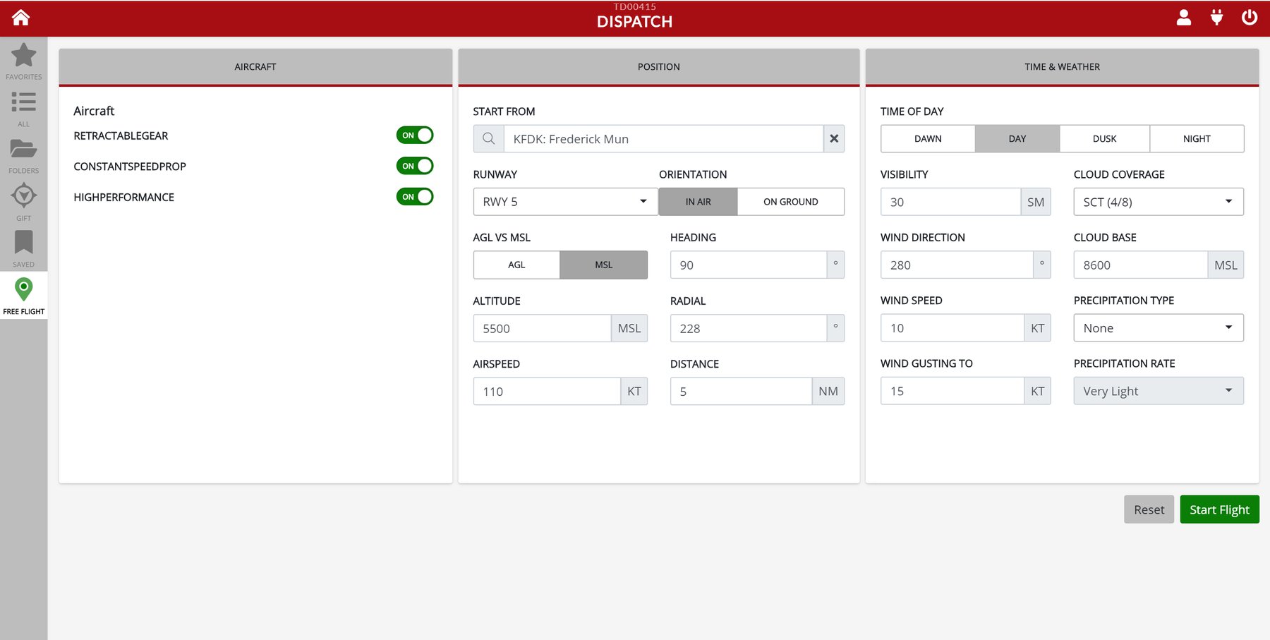
Task: Click the home icon in the header
Action: click(20, 17)
